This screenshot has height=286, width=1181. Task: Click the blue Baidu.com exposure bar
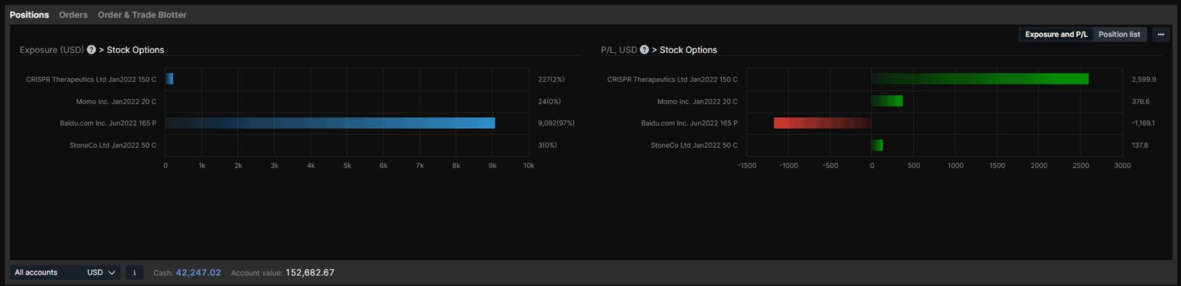(x=330, y=123)
